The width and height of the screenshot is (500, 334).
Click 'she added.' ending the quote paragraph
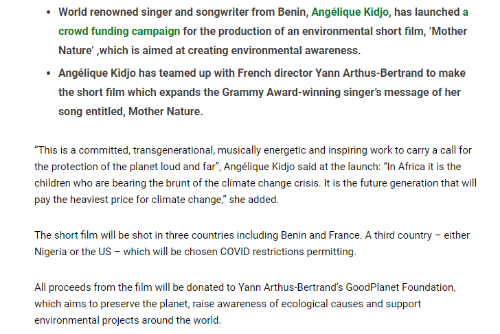(254, 200)
